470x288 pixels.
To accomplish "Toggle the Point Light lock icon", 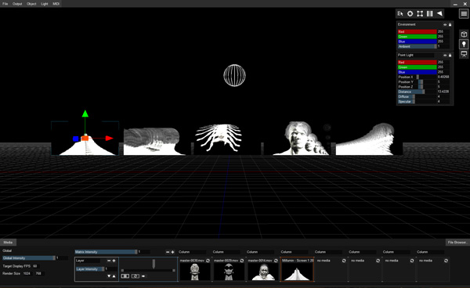I will point(450,56).
